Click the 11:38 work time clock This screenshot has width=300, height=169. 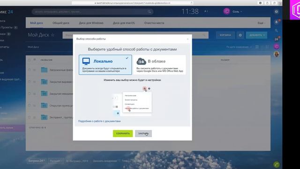click(190, 11)
